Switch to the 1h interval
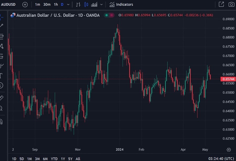 [x=55, y=4]
